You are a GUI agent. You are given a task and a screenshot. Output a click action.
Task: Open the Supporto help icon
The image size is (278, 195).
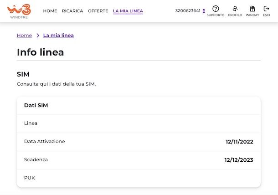point(216,9)
